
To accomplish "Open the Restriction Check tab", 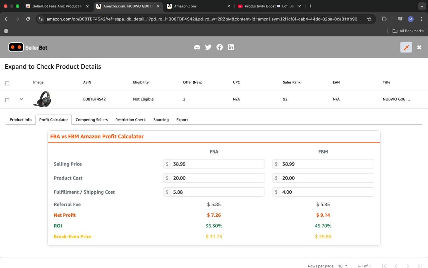I will point(130,120).
